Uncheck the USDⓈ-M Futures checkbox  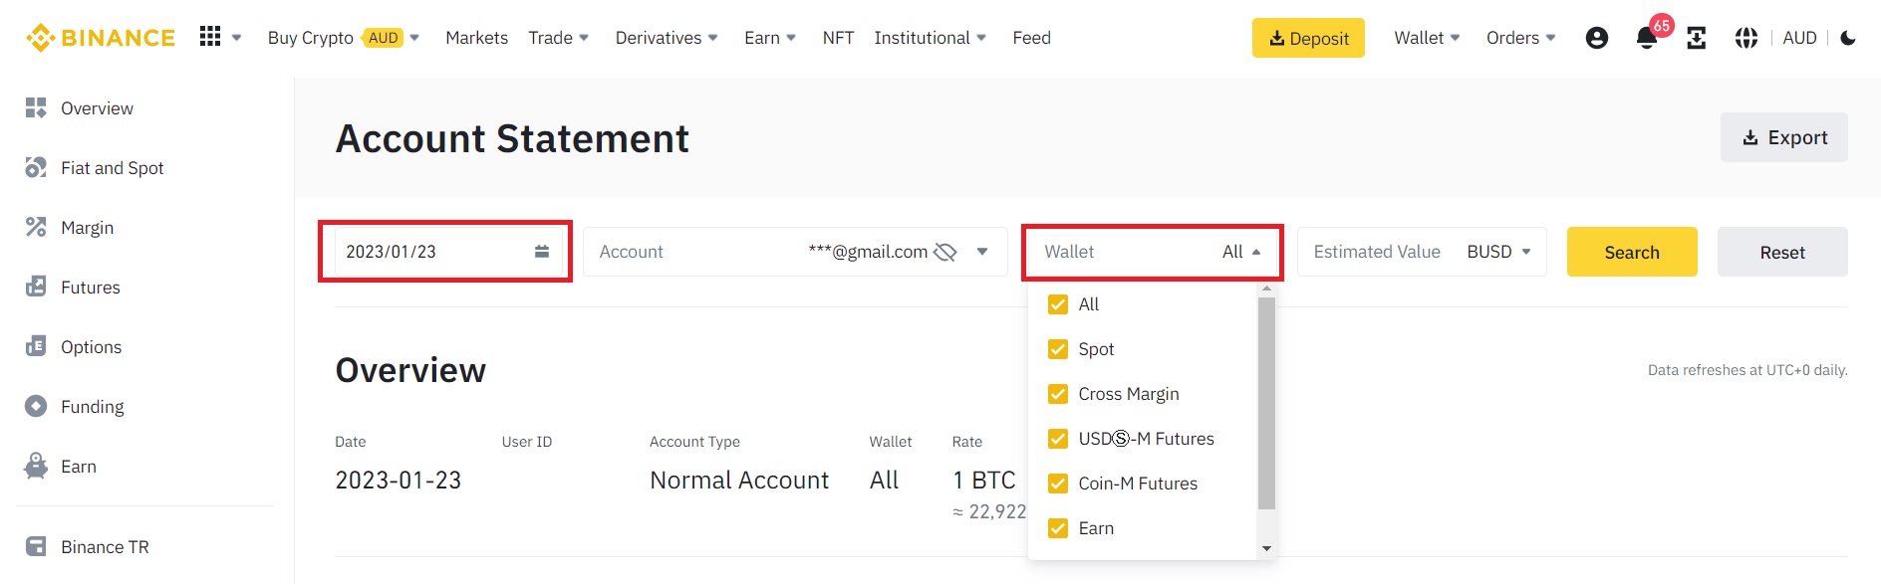pos(1058,439)
